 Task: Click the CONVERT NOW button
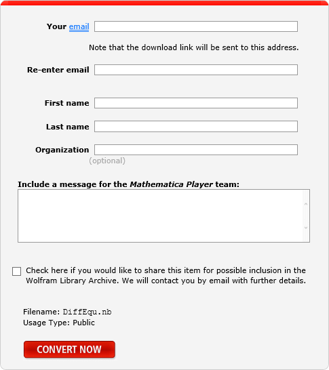[69, 350]
